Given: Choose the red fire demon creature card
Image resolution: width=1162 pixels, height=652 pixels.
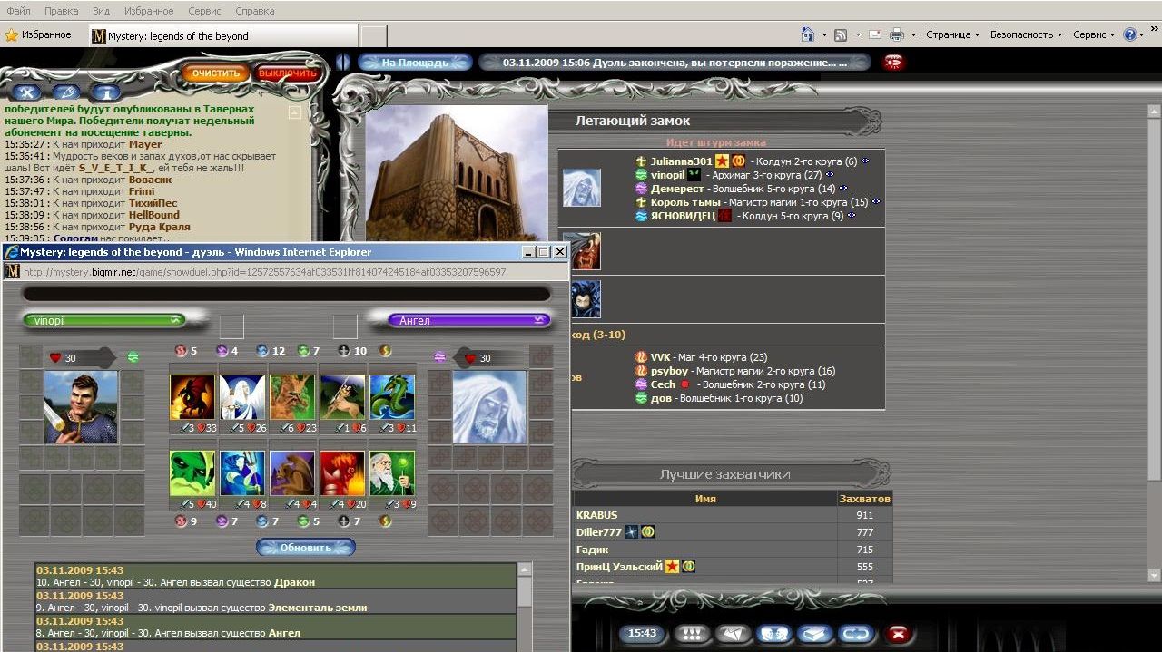Looking at the screenshot, I should click(x=342, y=473).
